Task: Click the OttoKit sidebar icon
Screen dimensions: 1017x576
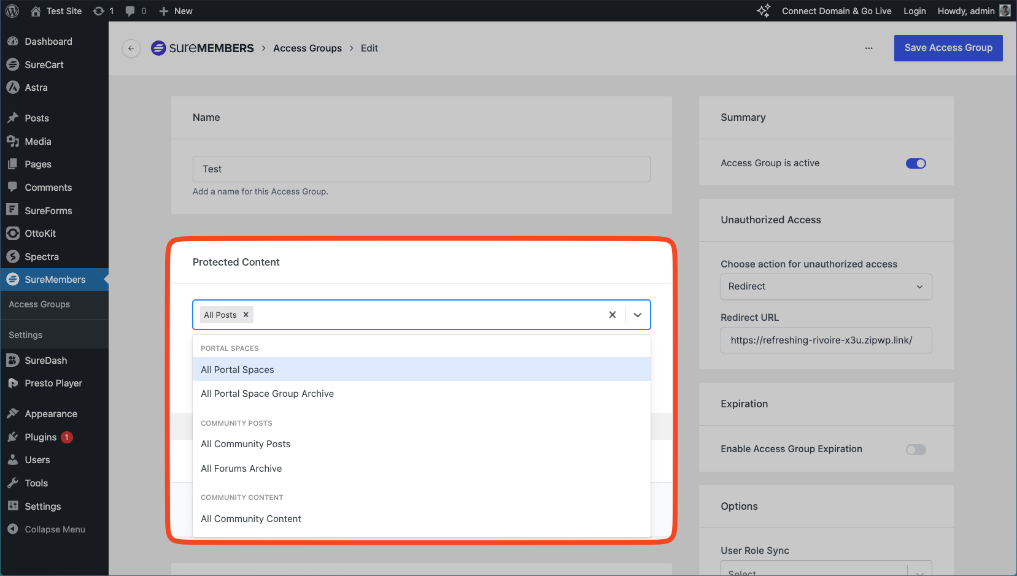Action: pyautogui.click(x=12, y=233)
